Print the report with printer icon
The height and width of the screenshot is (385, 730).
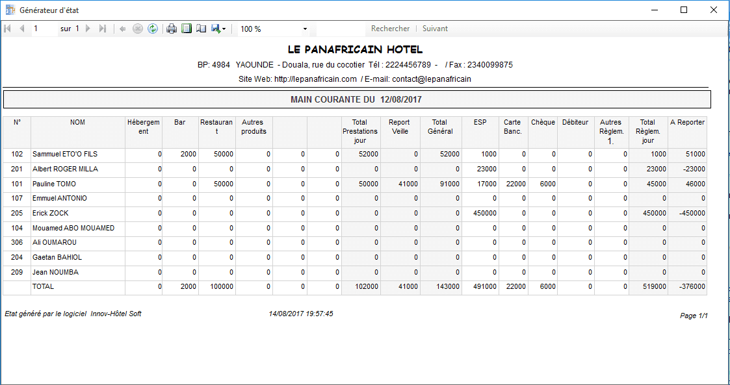pos(172,29)
